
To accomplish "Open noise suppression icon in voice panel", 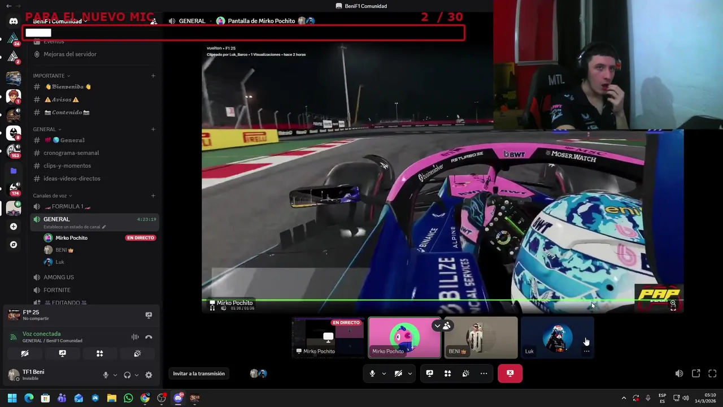I will click(x=135, y=337).
